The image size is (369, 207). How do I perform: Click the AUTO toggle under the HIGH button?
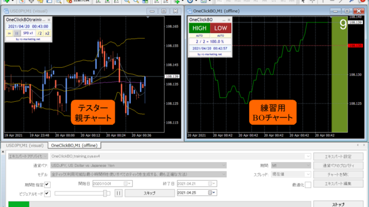[199, 36]
